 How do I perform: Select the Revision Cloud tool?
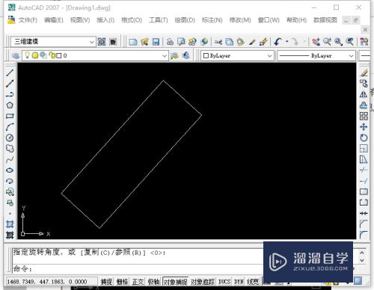tap(10, 149)
